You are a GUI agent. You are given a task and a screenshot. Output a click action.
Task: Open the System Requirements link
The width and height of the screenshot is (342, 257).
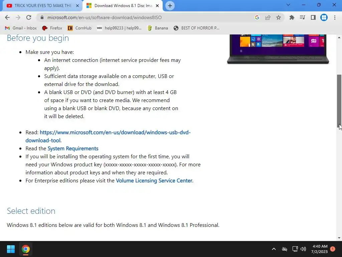click(x=73, y=149)
